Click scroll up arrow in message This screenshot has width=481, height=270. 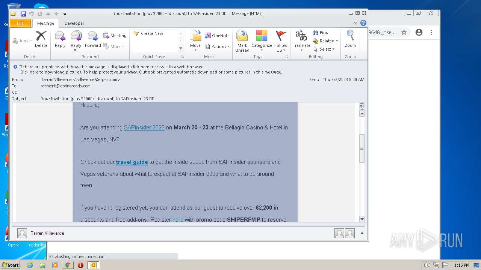tap(362, 114)
